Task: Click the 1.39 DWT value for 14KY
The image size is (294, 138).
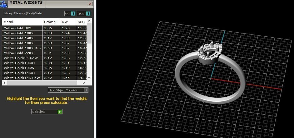Action: tap(66, 38)
